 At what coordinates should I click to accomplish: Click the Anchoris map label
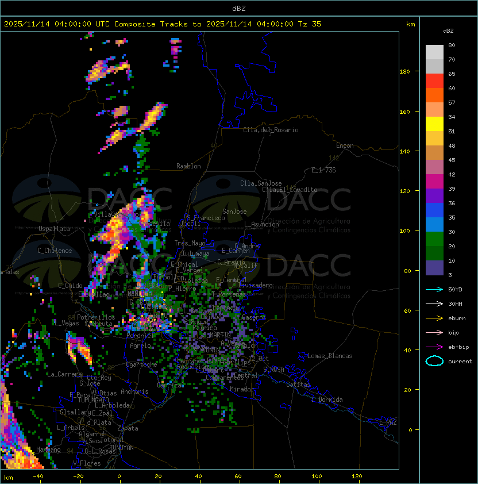pos(134,391)
